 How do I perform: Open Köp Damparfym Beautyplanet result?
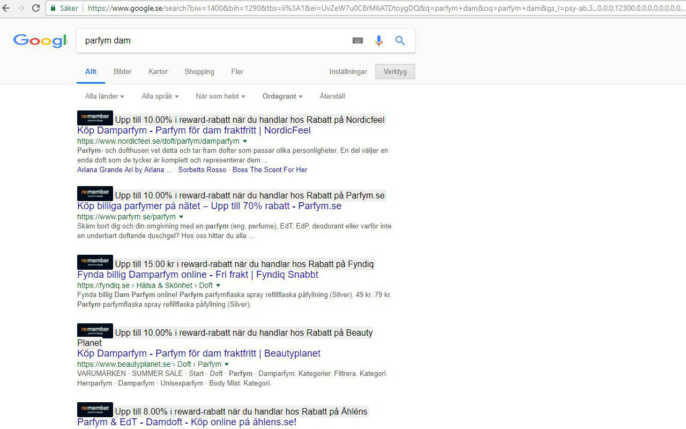point(199,353)
